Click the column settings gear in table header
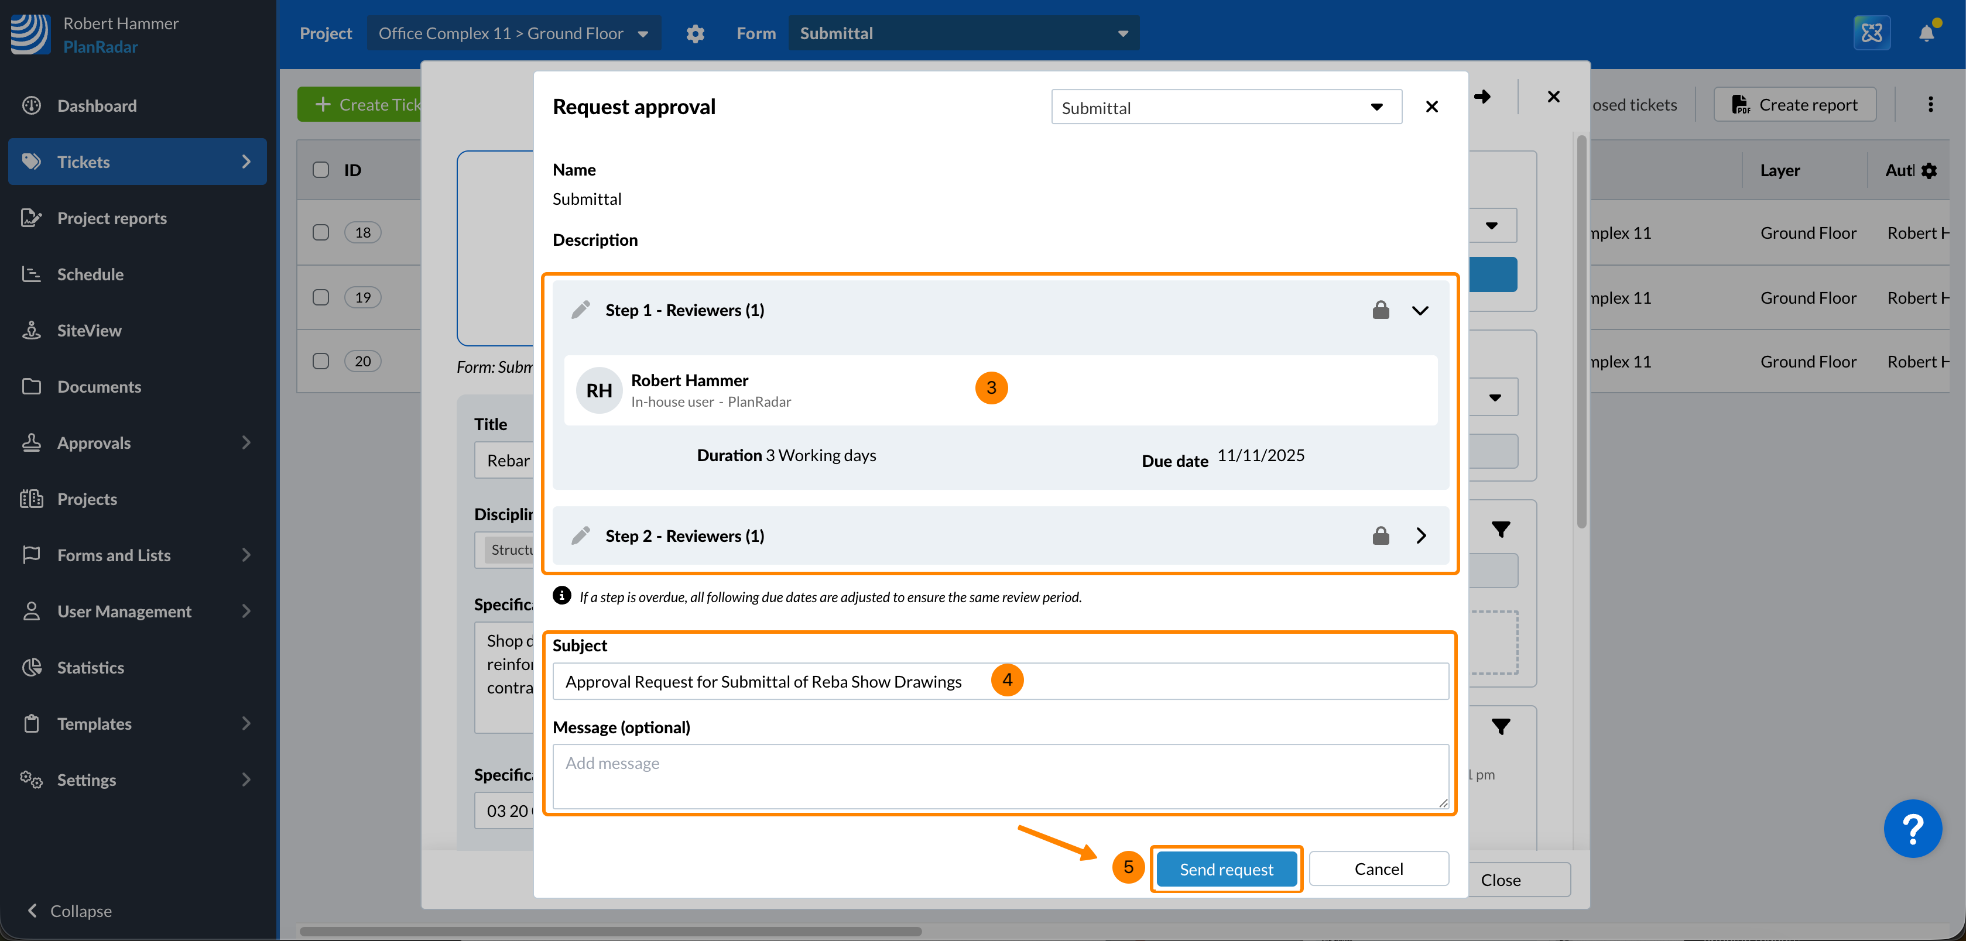The height and width of the screenshot is (941, 1966). 1929,171
